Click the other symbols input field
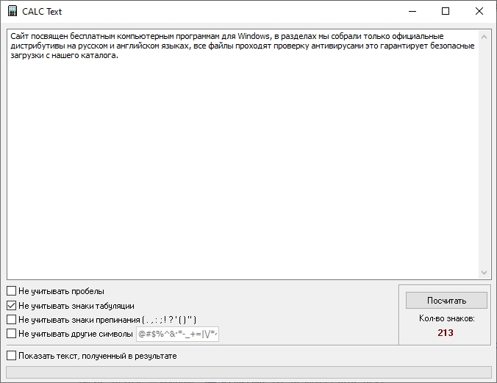The image size is (497, 383). 177,334
